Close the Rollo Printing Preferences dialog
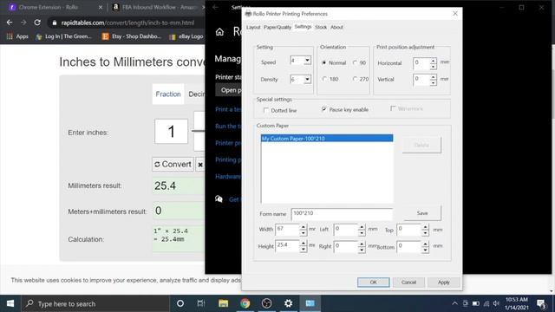The height and width of the screenshot is (312, 555). coord(455,14)
